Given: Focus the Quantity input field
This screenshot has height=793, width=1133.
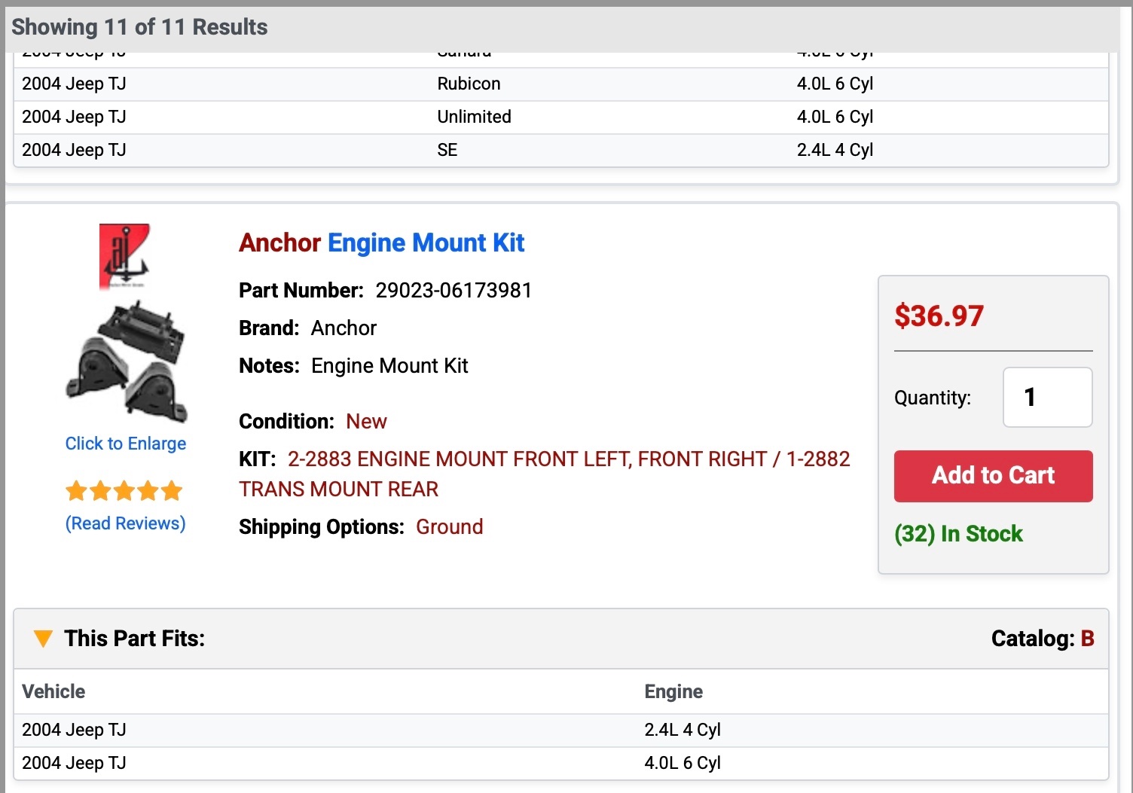Looking at the screenshot, I should (1047, 397).
